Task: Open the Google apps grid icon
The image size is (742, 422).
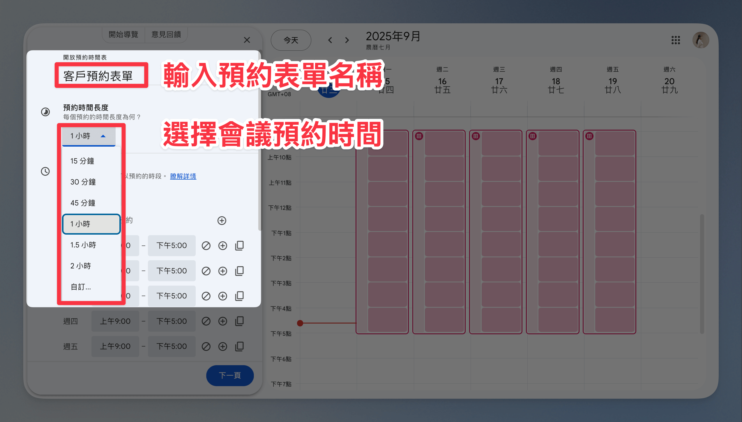Action: click(x=676, y=40)
